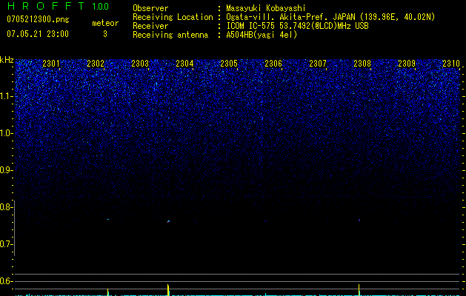Click the 0.6 kHz axis label
Image resolution: width=466 pixels, height=296 pixels.
point(7,281)
